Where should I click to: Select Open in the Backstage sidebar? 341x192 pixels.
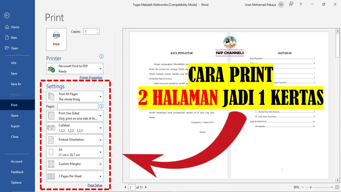(x=17, y=48)
